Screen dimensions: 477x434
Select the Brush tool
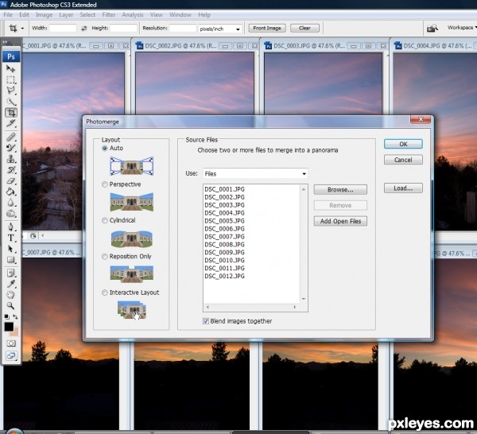[x=10, y=148]
